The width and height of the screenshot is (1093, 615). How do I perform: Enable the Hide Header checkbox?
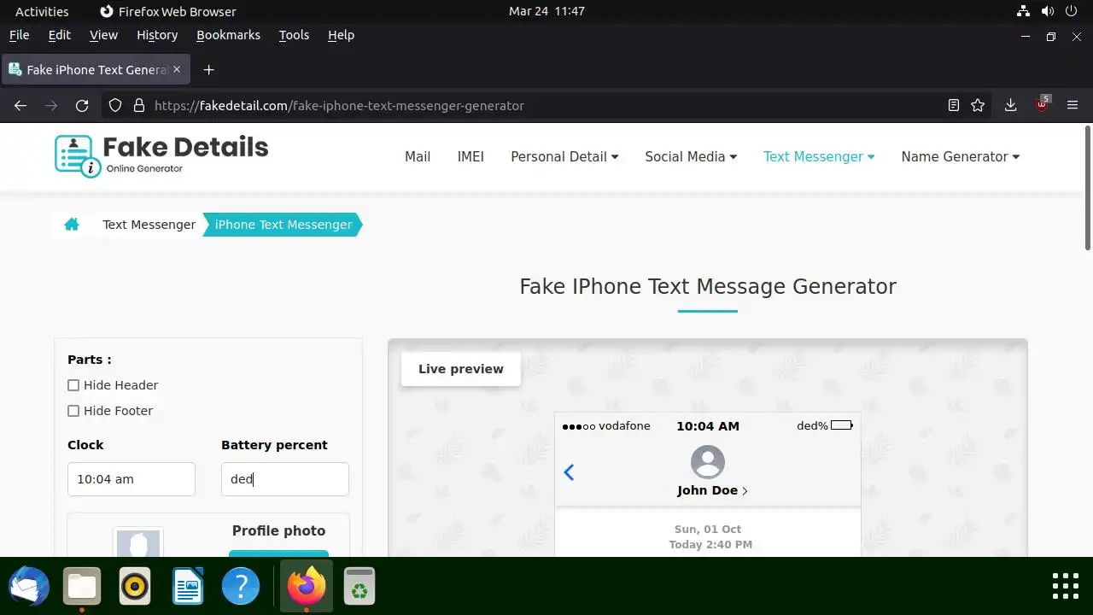(73, 385)
